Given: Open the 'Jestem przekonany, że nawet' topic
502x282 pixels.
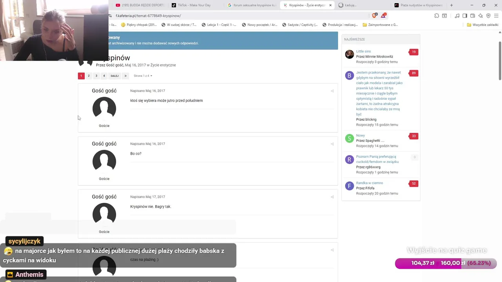Looking at the screenshot, I should point(379,93).
